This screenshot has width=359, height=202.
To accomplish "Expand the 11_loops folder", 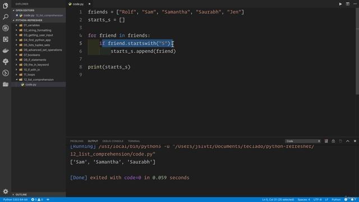I will 29,75.
